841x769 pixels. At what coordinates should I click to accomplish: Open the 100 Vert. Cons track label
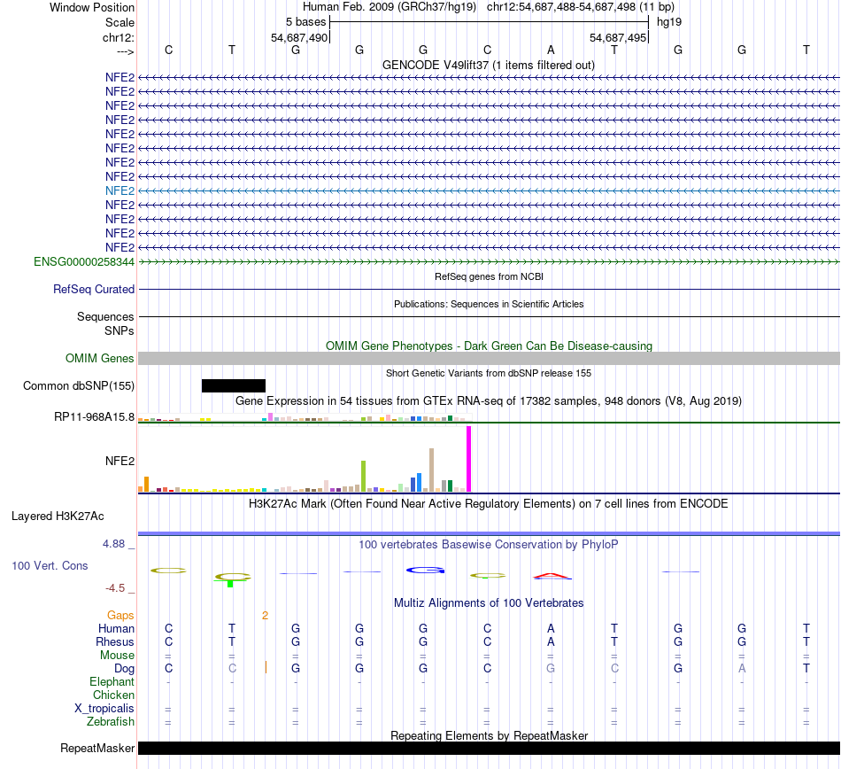pyautogui.click(x=50, y=565)
